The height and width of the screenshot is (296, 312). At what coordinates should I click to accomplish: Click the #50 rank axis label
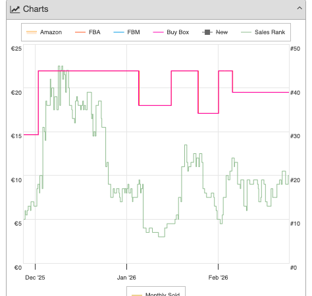295,49
